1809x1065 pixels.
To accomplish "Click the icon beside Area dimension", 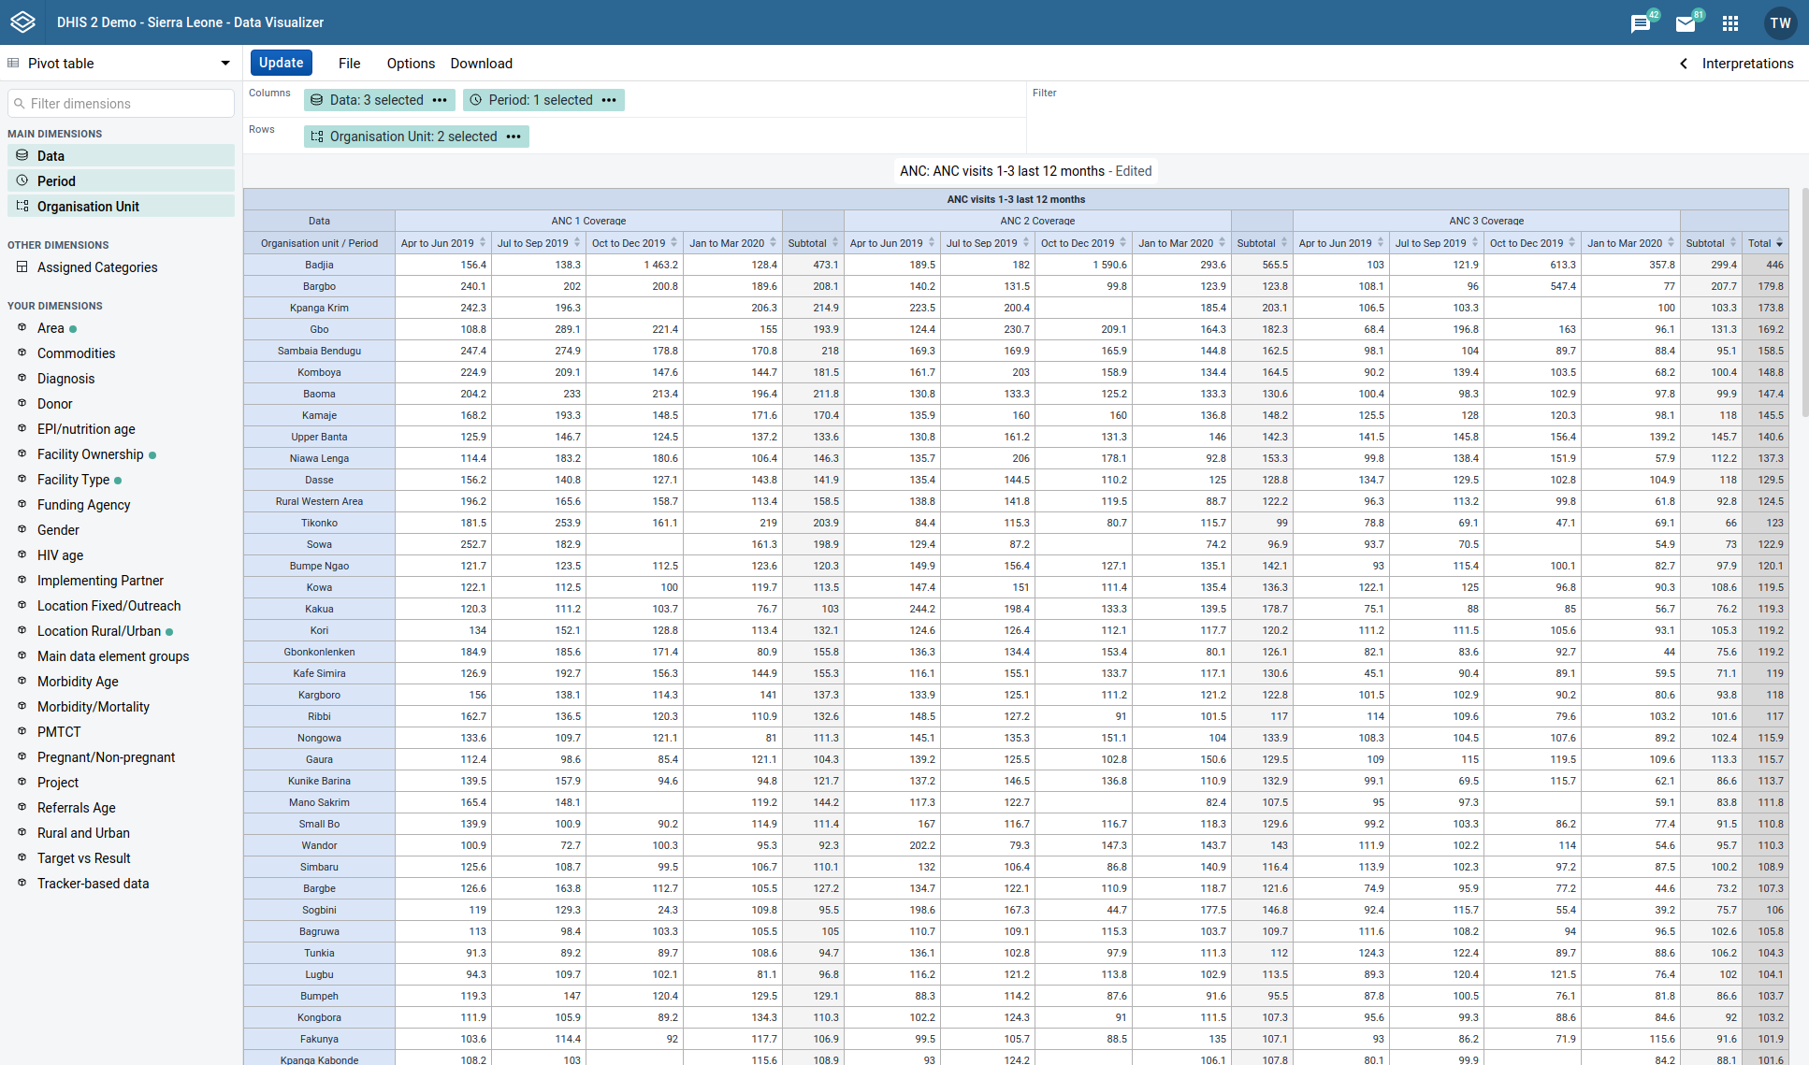I will pos(22,327).
